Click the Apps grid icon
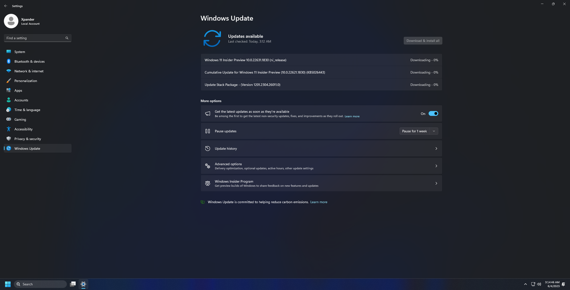570x290 pixels. pyautogui.click(x=8, y=90)
